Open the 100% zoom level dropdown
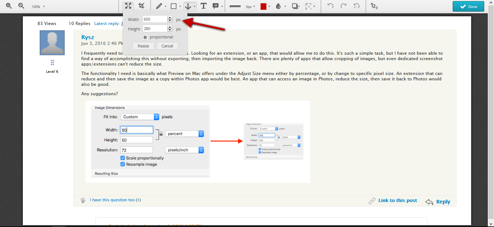494x227 pixels. [38, 7]
